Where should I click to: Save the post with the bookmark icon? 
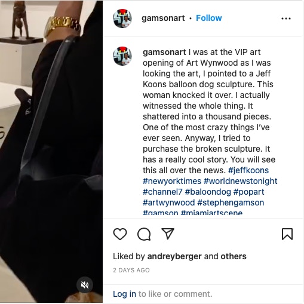[287, 234]
